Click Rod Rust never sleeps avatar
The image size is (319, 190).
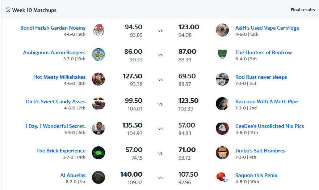point(222,79)
